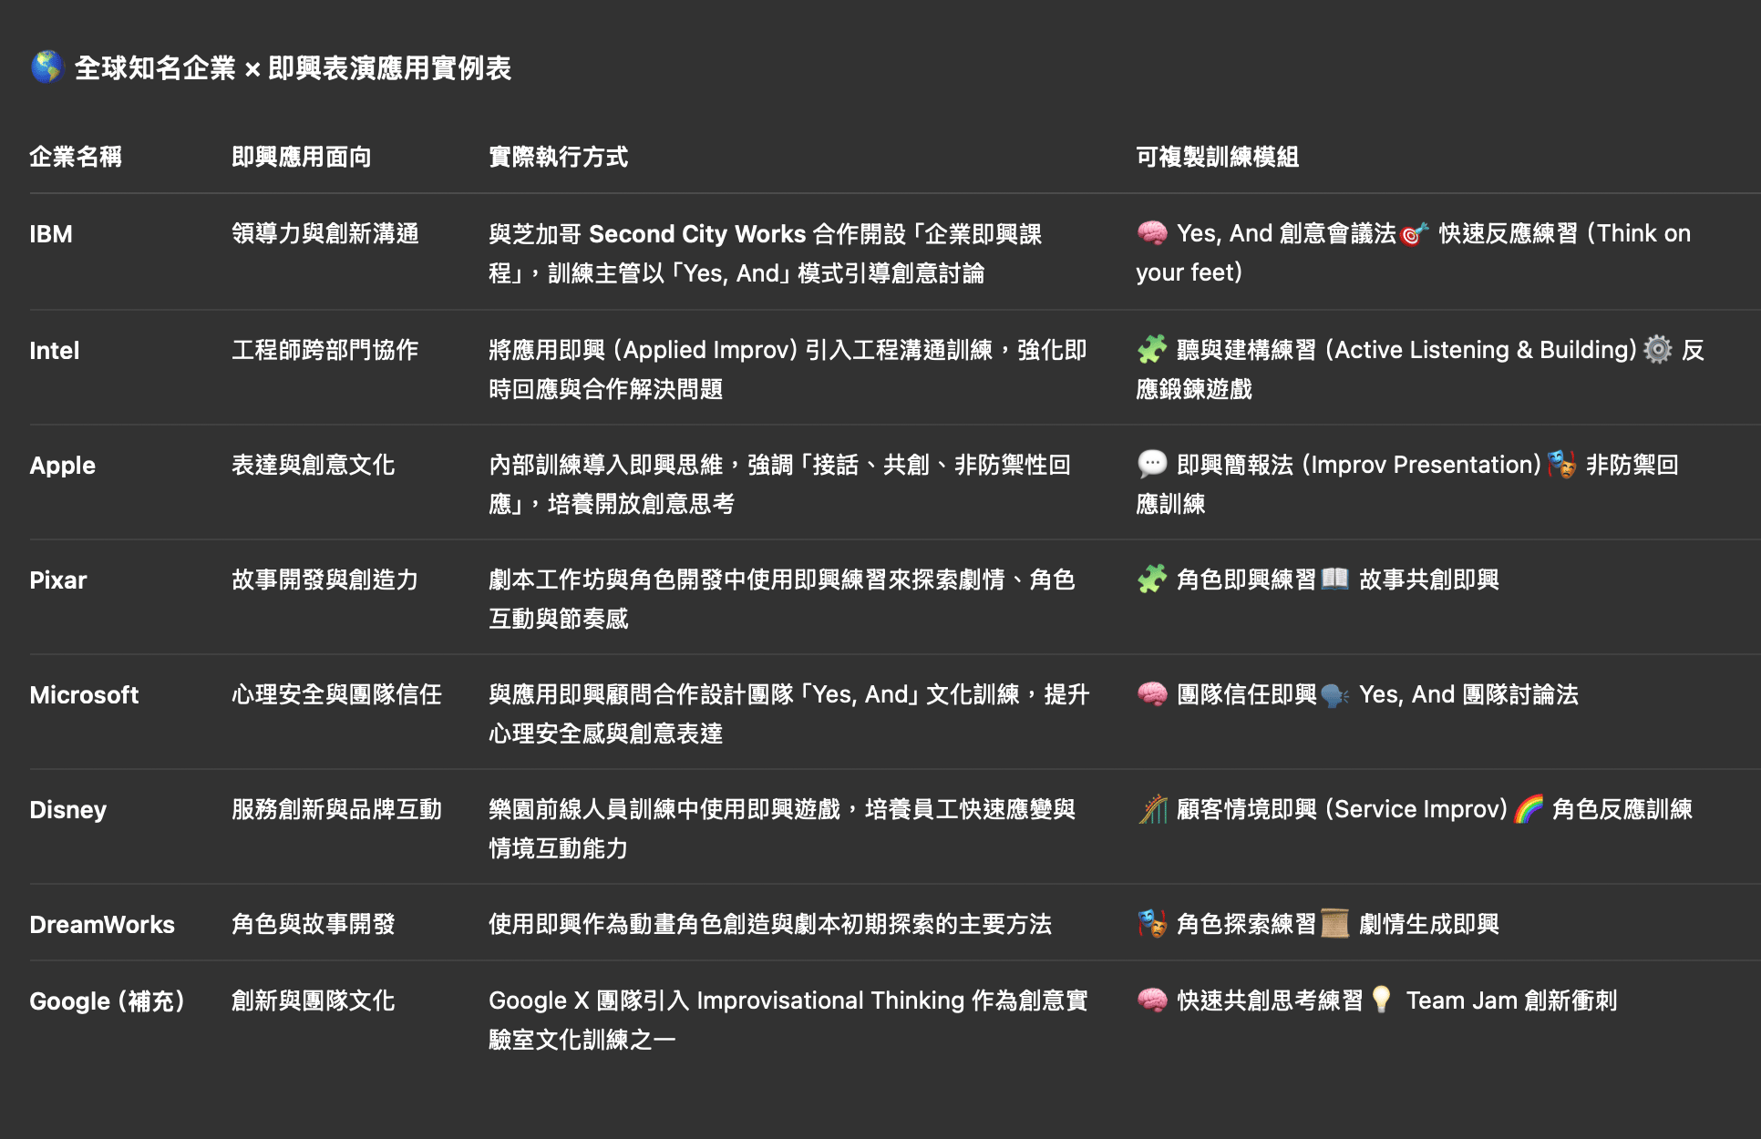1761x1139 pixels.
Task: Select the DreamWorks company name cell
Action: [x=102, y=924]
